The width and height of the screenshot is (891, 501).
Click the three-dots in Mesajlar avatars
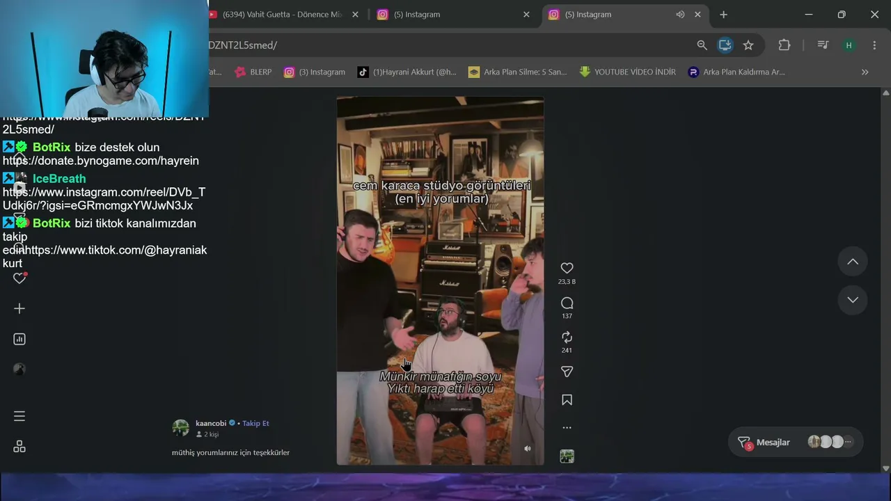coord(848,442)
